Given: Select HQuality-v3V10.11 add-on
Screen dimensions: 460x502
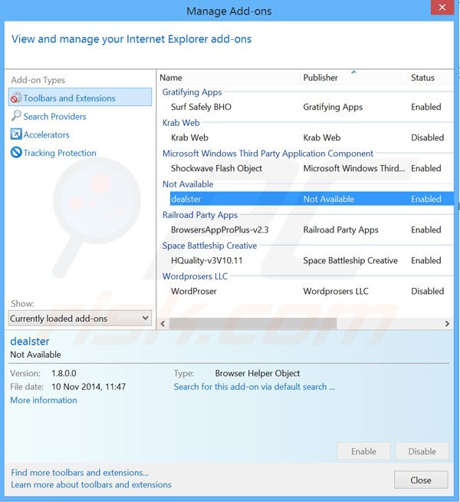Looking at the screenshot, I should point(312,261).
